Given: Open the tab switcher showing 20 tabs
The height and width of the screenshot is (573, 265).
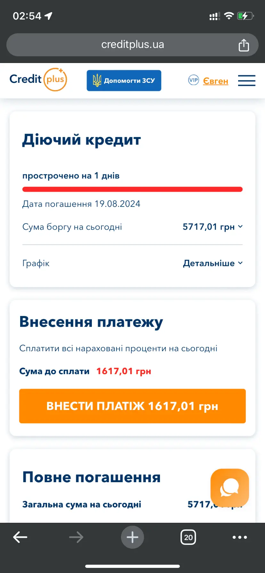Looking at the screenshot, I should click(x=188, y=537).
